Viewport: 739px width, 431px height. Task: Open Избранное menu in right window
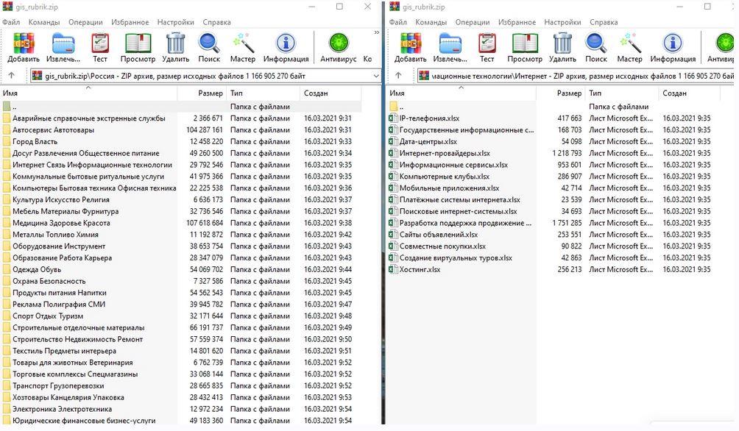click(x=517, y=22)
